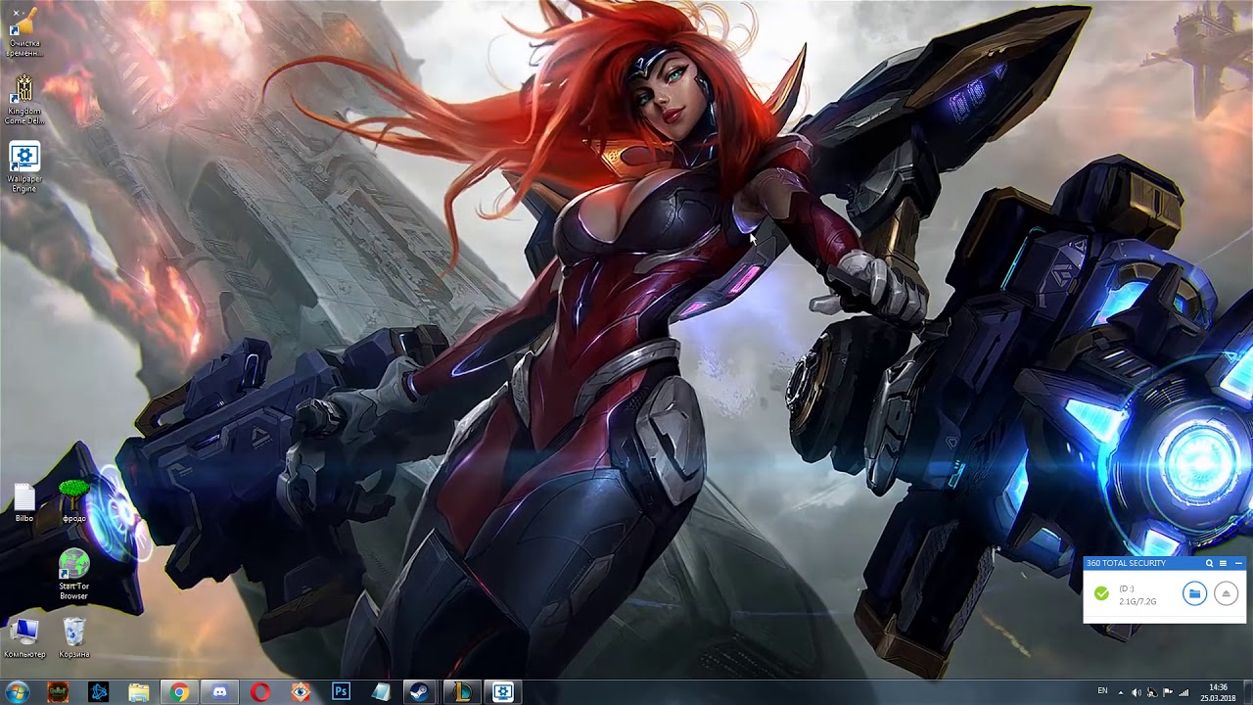The height and width of the screenshot is (705, 1253).
Task: Open File Explorer from the taskbar
Action: (139, 692)
